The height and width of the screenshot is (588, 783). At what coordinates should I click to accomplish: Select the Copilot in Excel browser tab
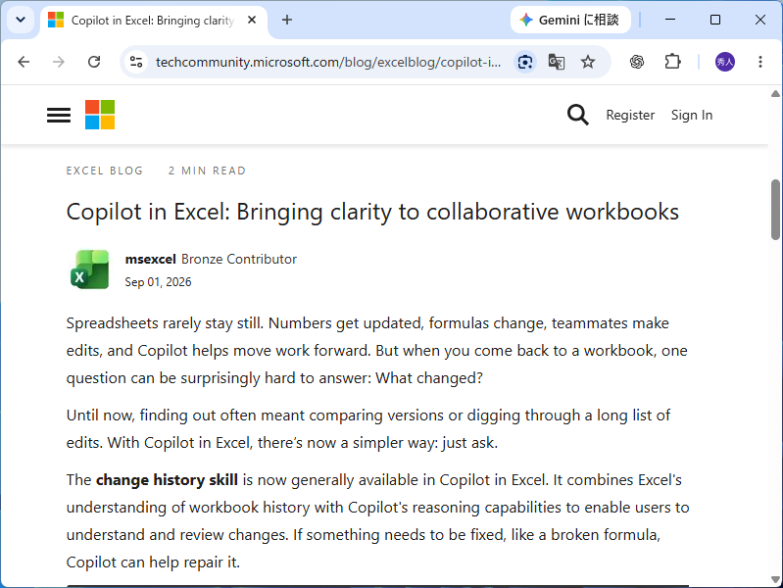click(x=154, y=21)
